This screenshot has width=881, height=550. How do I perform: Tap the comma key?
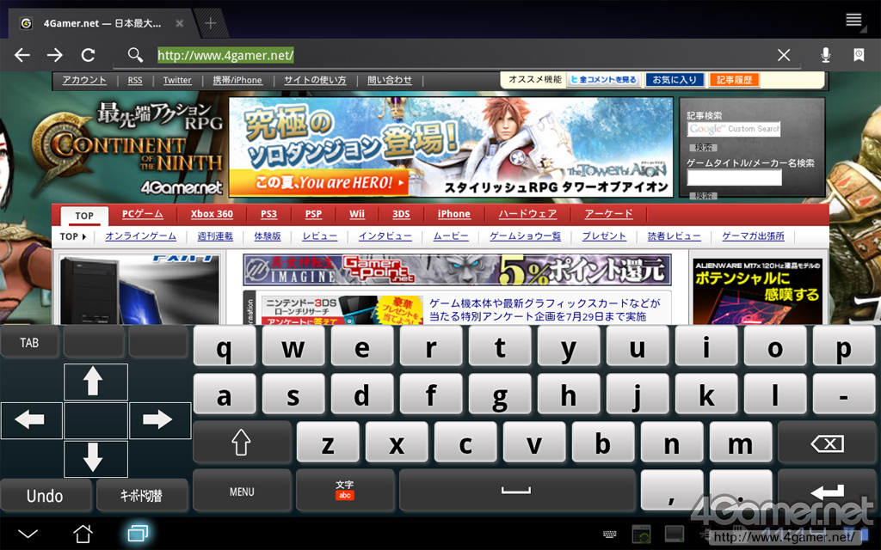[x=671, y=491]
